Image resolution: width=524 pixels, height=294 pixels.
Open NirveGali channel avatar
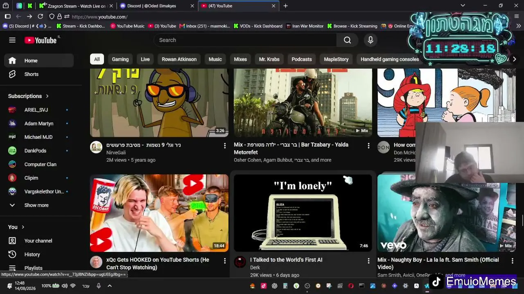coord(96,147)
